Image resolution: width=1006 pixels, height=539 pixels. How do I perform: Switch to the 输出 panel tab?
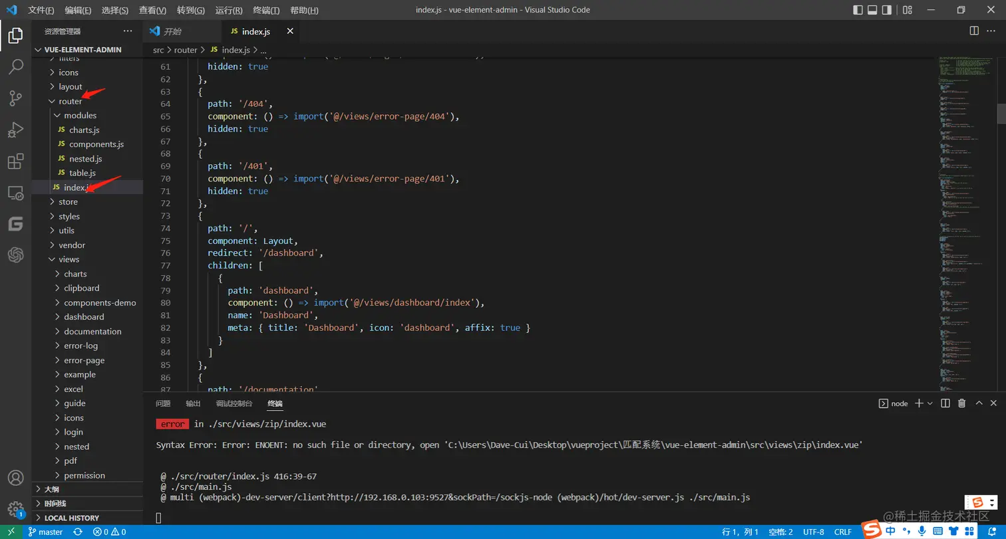pyautogui.click(x=193, y=403)
